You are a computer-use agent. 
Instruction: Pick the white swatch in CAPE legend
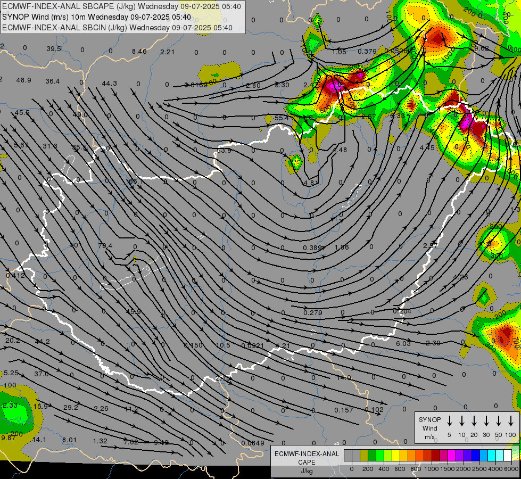coord(508,455)
